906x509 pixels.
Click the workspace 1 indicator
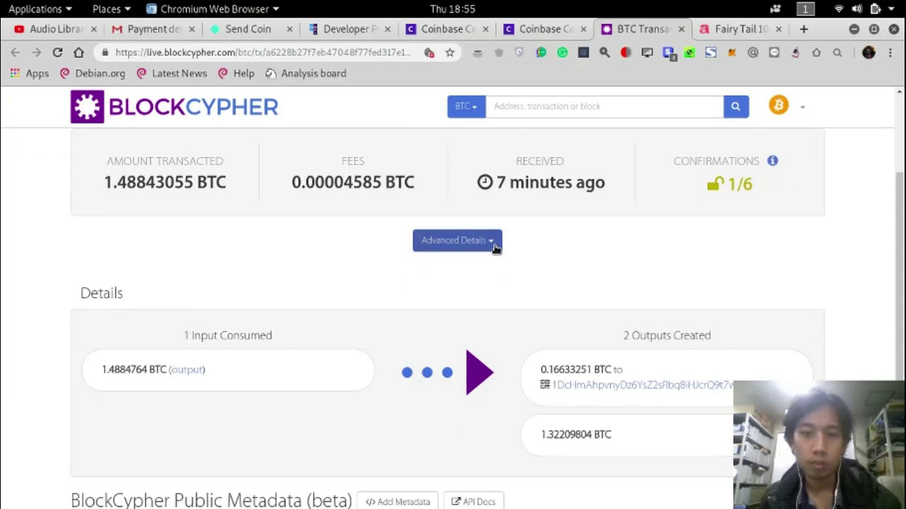point(805,9)
